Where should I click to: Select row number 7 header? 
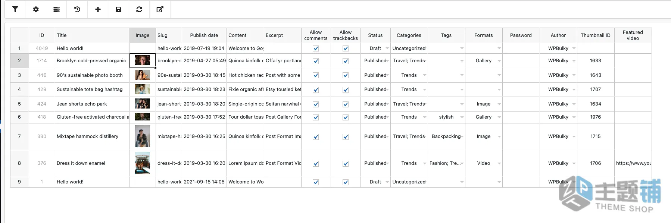[x=19, y=136]
